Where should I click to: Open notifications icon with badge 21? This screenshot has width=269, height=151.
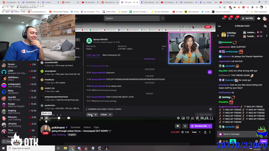[224, 18]
